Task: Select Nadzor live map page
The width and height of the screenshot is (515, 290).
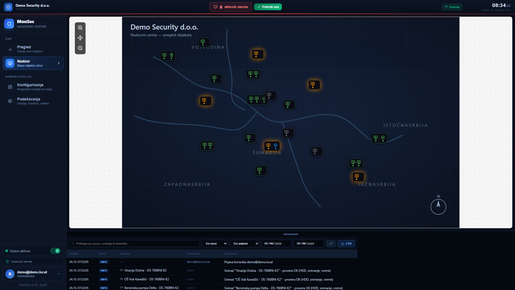Action: 33,63
